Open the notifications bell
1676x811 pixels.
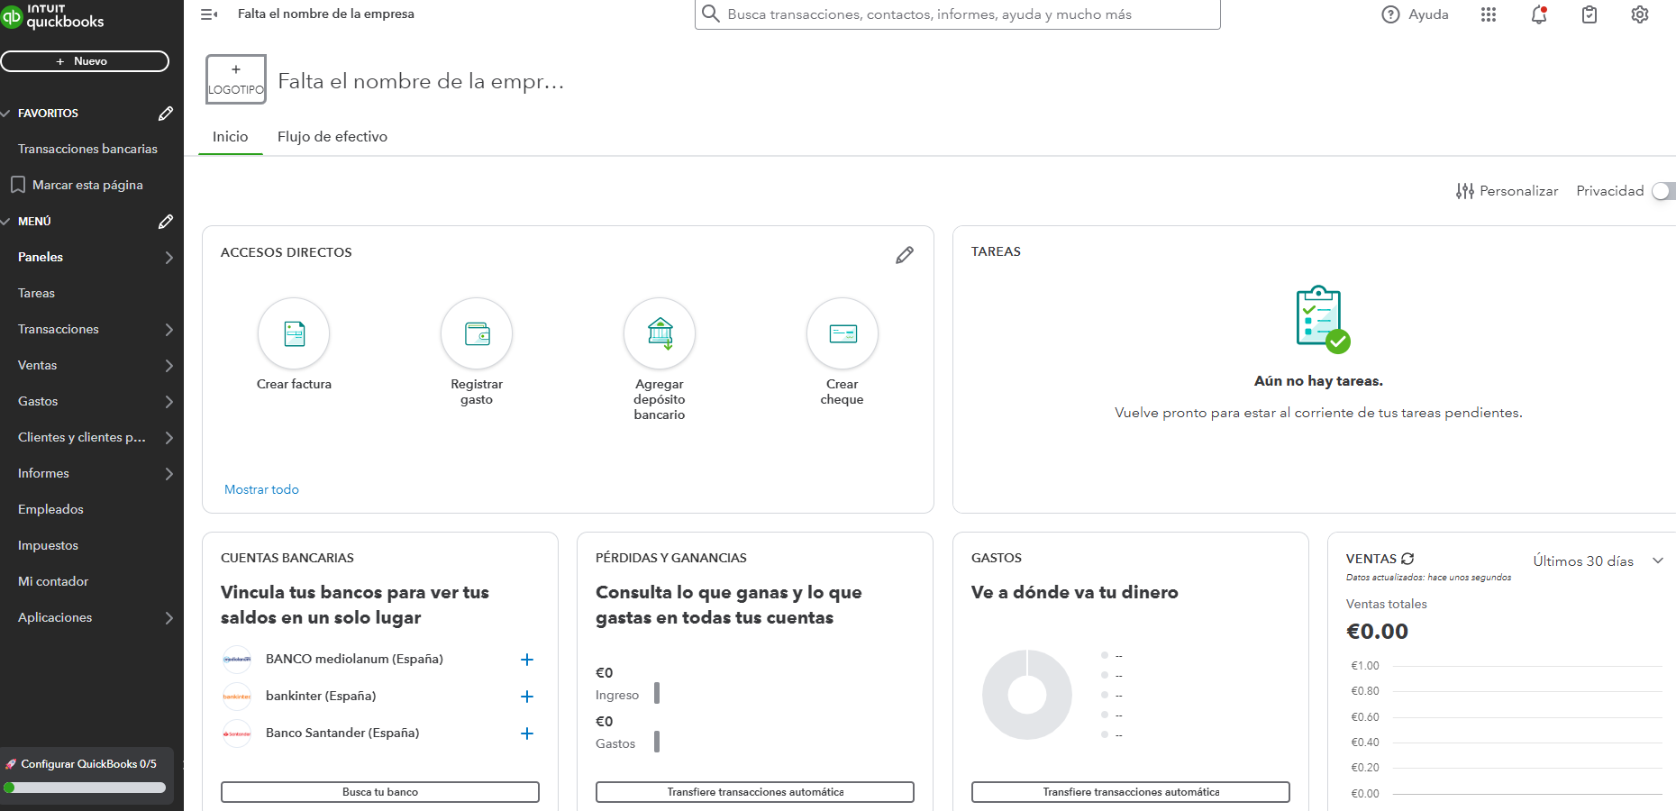click(1539, 14)
